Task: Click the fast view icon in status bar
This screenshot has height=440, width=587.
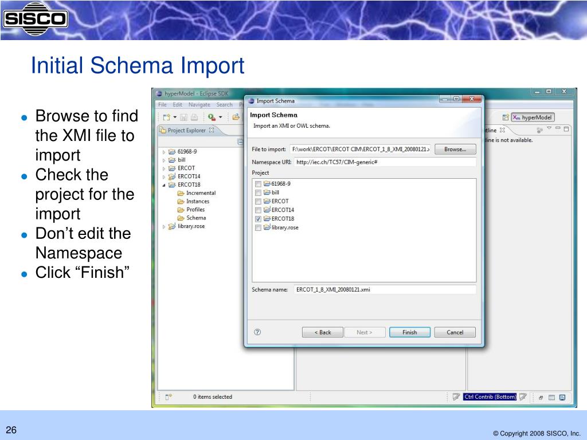Action: pyautogui.click(x=169, y=396)
